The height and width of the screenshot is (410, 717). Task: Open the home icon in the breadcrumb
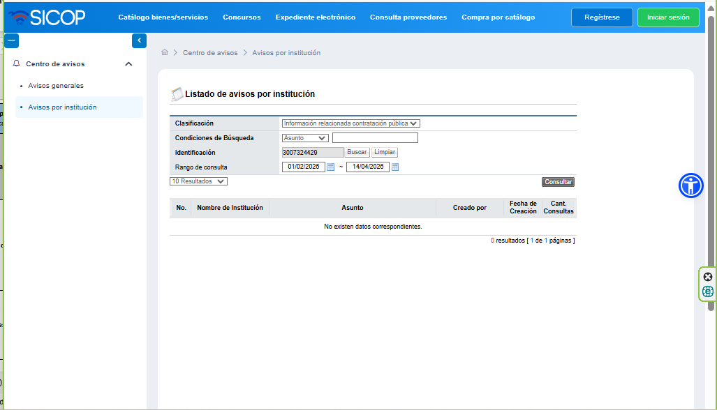pos(165,52)
